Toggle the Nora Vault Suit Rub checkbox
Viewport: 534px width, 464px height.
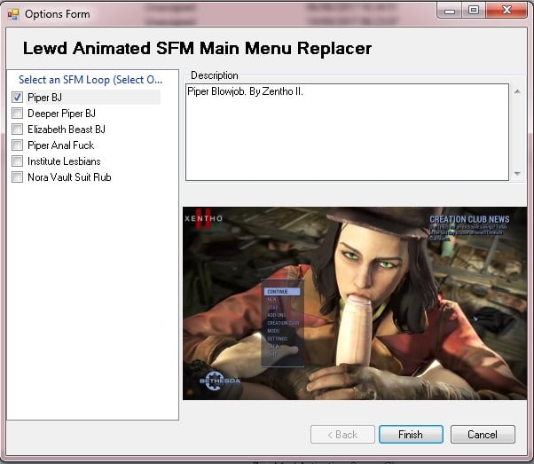tap(18, 177)
